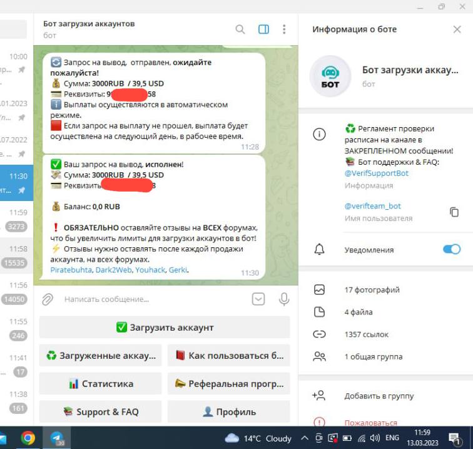Close the bot information panel
This screenshot has width=473, height=449.
click(x=457, y=29)
